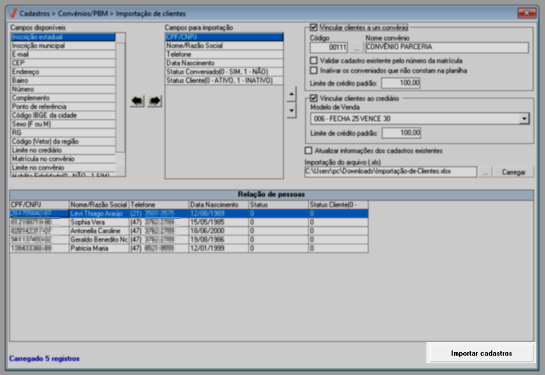Move selected import field up
The width and height of the screenshot is (545, 375).
pos(291,94)
